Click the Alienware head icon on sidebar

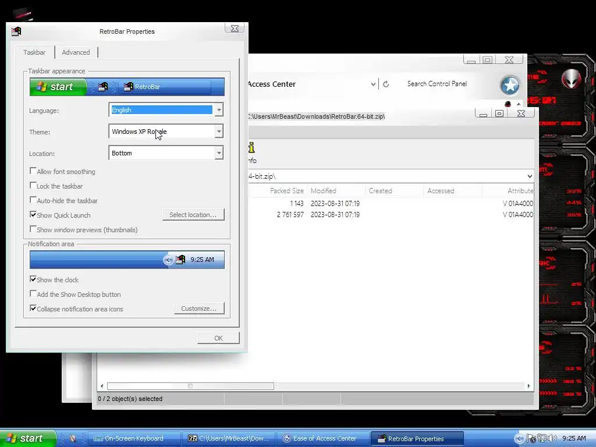coord(572,79)
